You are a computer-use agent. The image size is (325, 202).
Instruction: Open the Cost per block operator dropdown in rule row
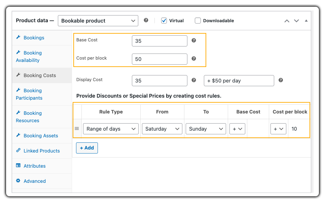tap(278, 129)
